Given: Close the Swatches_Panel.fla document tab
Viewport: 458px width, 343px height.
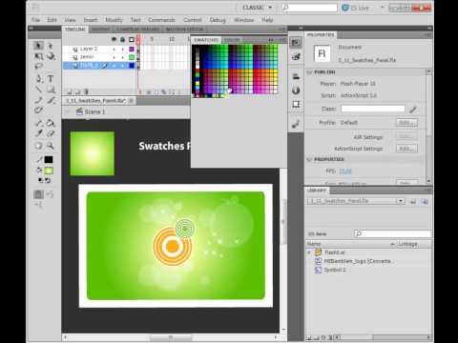Looking at the screenshot, I should click(x=131, y=101).
